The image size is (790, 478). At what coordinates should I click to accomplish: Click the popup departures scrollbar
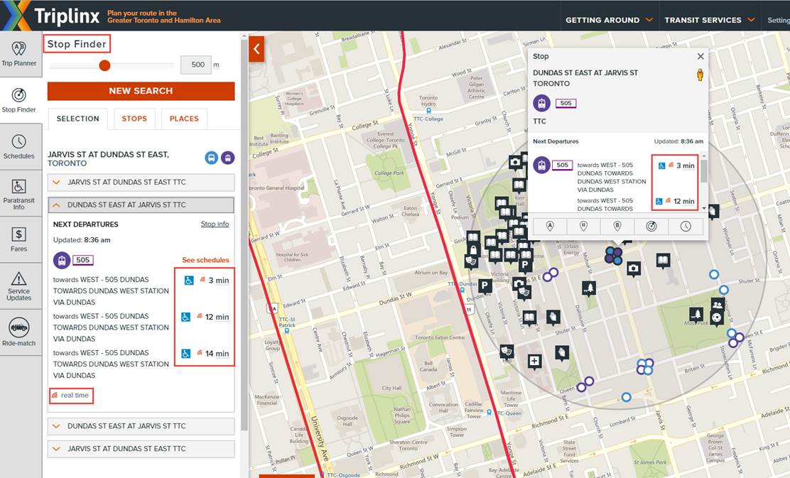704,171
